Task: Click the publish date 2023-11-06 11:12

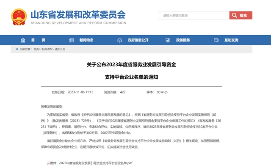Action: [80, 92]
